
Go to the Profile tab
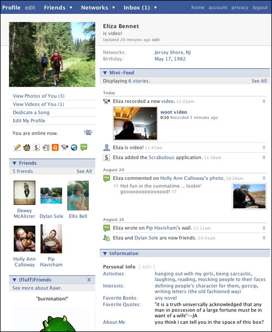[11, 8]
